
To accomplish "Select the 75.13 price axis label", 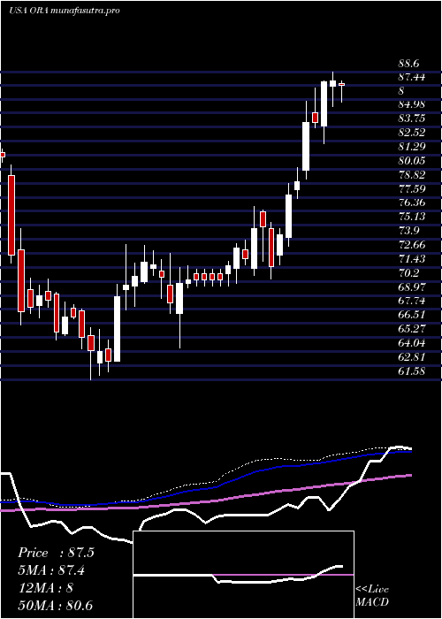I will pyautogui.click(x=412, y=217).
